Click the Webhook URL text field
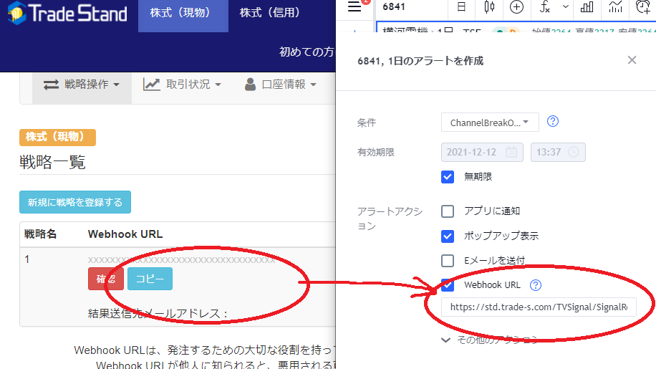This screenshot has height=369, width=656. (x=539, y=307)
